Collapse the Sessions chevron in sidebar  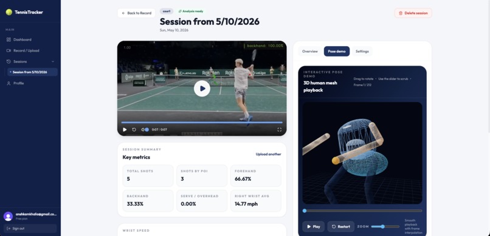[53, 61]
